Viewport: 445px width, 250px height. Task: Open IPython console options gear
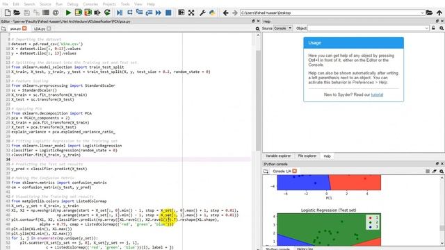pyautogui.click(x=442, y=172)
